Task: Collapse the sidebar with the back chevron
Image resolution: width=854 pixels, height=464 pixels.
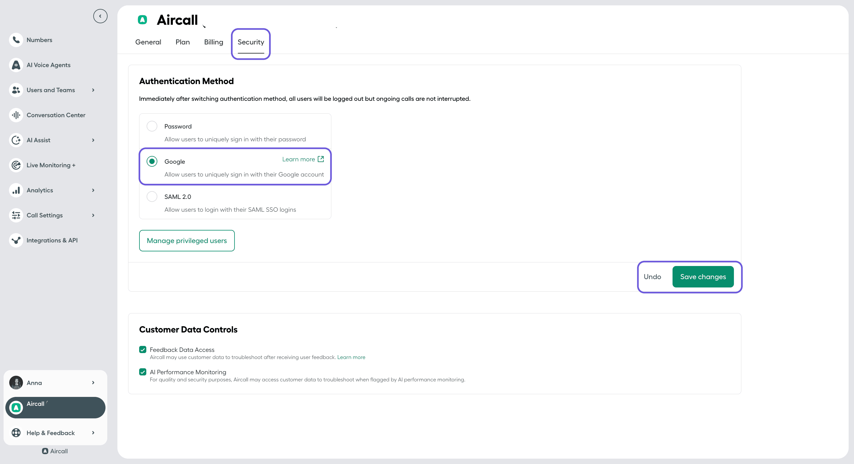Action: point(100,16)
